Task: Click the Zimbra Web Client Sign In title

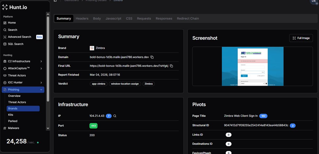Action: pos(241,116)
